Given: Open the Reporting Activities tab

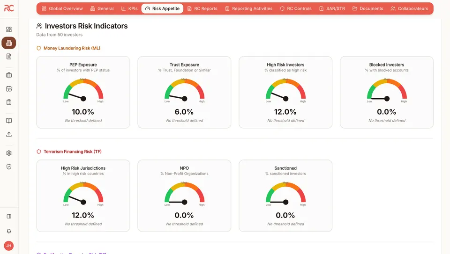Looking at the screenshot, I should [x=248, y=8].
